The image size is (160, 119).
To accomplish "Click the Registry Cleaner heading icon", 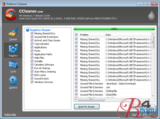I will click(x=28, y=30).
